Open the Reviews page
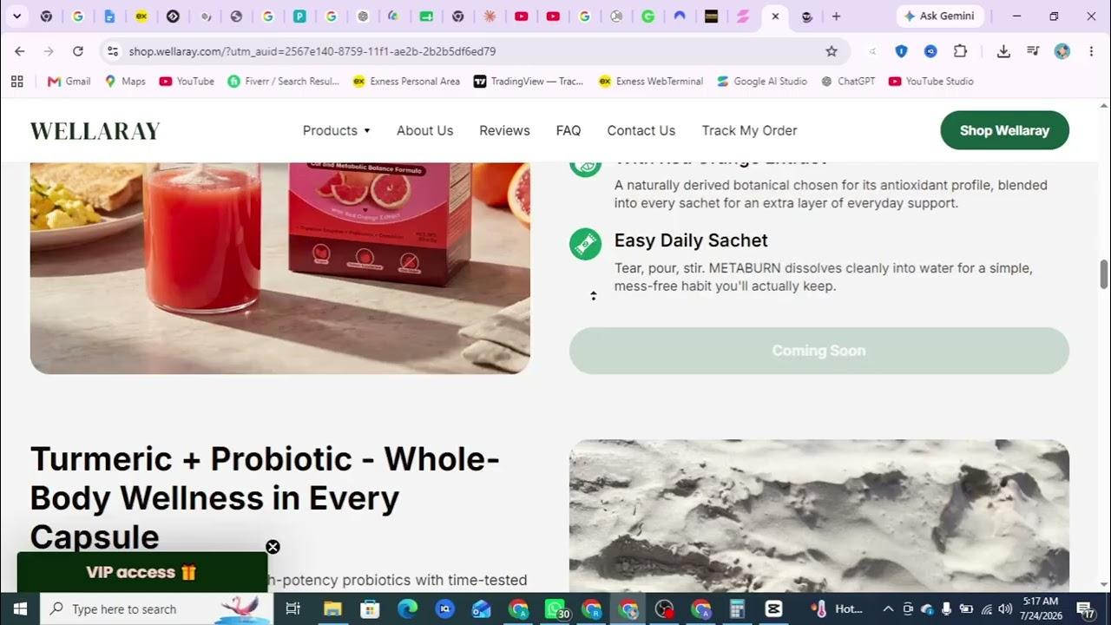Screen dimensions: 1111x625 click(x=504, y=130)
